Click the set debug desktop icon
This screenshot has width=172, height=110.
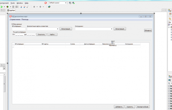73,3
